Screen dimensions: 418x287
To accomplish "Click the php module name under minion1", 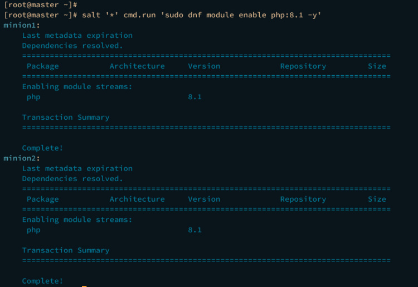I will click(33, 97).
